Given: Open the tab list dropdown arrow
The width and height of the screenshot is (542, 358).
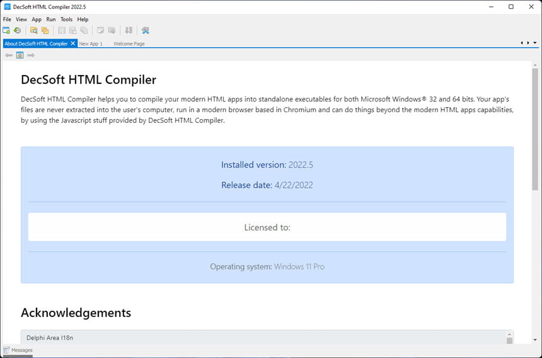Looking at the screenshot, I should (x=534, y=43).
